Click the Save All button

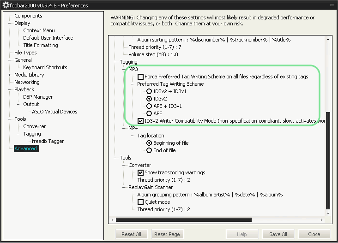coord(278,234)
